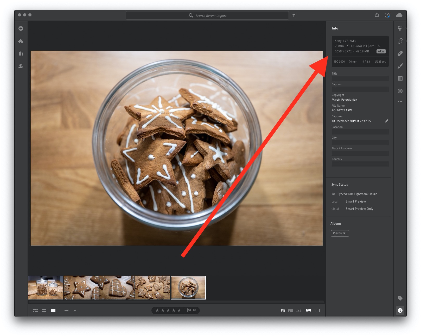This screenshot has width=421, height=336.
Task: Click the filter funnel icon
Action: click(294, 15)
